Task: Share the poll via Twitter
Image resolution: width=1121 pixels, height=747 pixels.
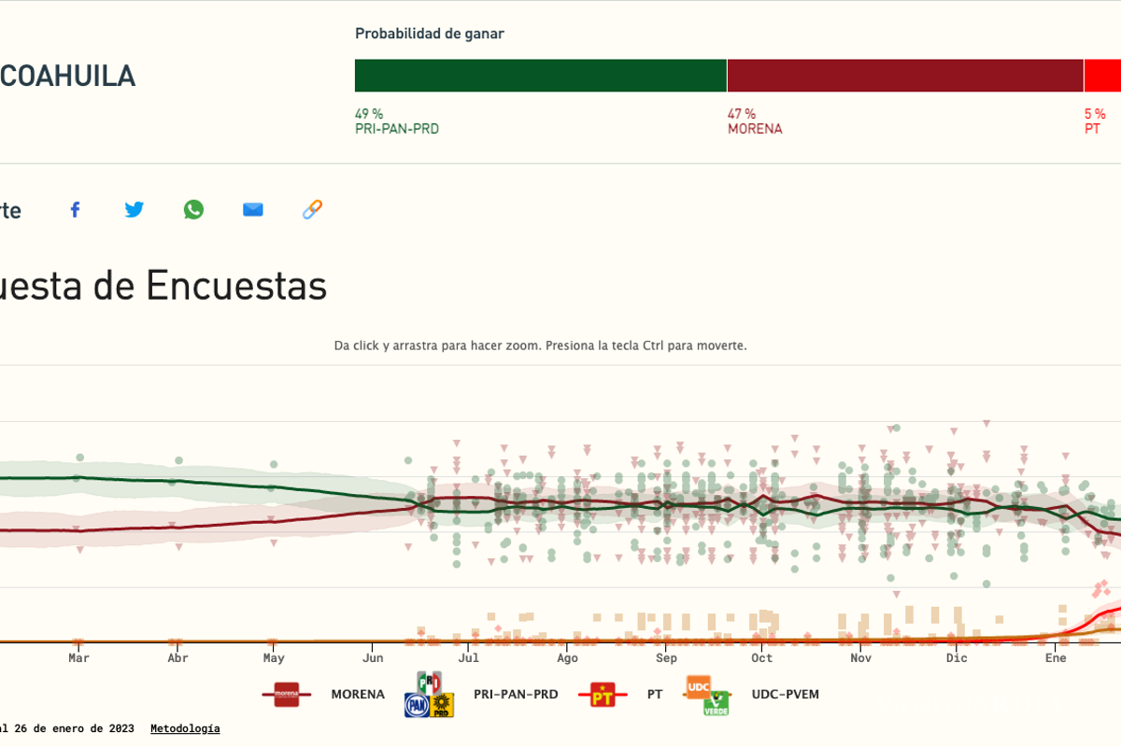Action: tap(134, 209)
